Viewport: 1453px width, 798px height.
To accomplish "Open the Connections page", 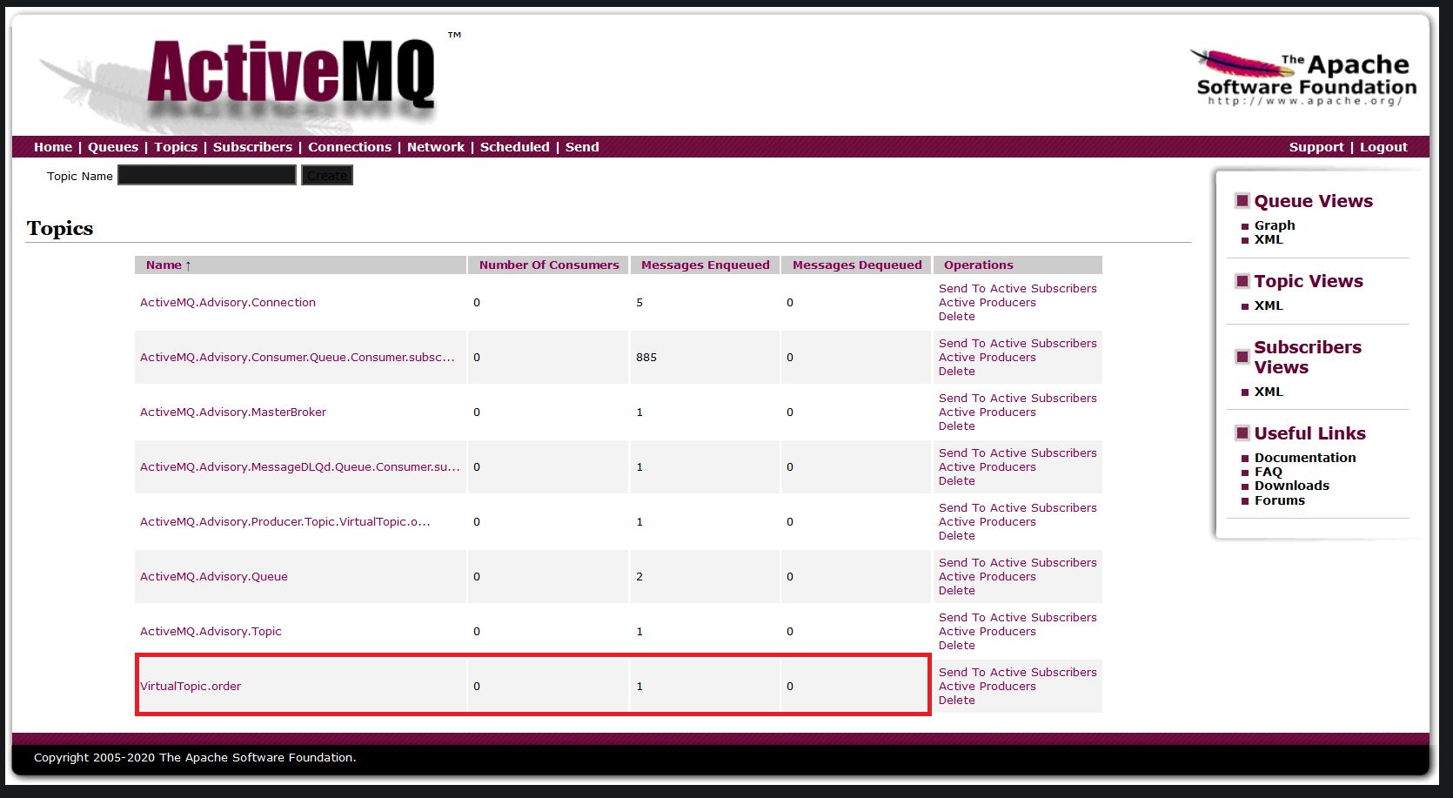I will [x=350, y=147].
